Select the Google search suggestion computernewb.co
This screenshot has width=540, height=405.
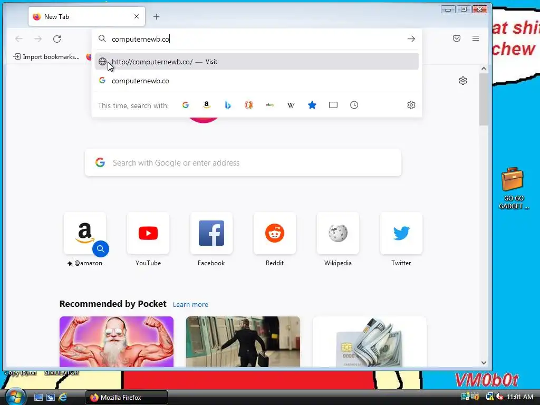coord(257,81)
